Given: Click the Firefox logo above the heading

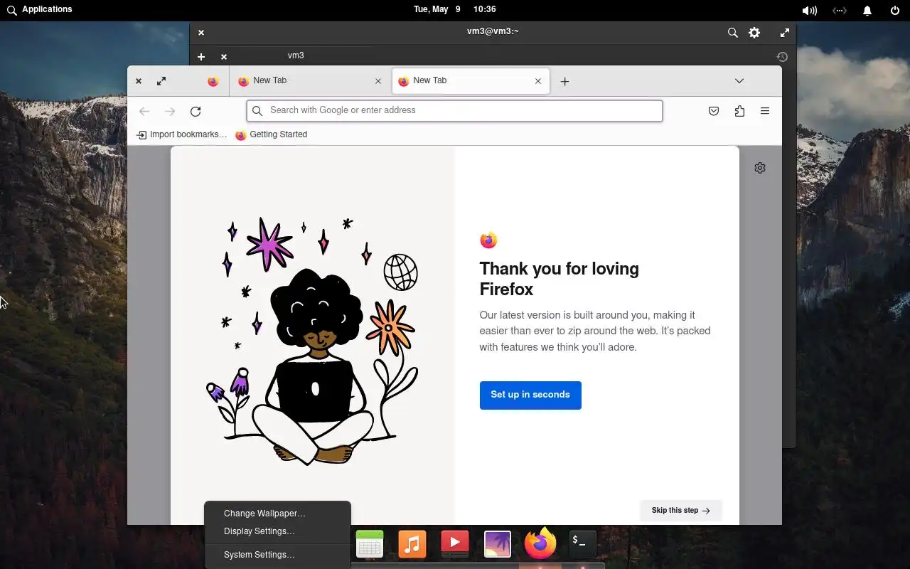Looking at the screenshot, I should (x=488, y=240).
